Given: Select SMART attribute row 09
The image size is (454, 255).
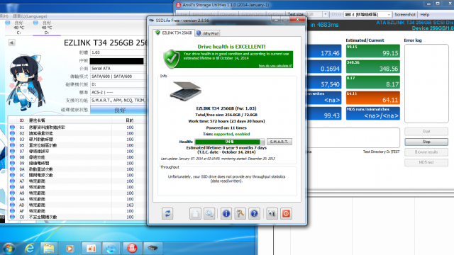Looking at the screenshot, I should click(77, 163).
